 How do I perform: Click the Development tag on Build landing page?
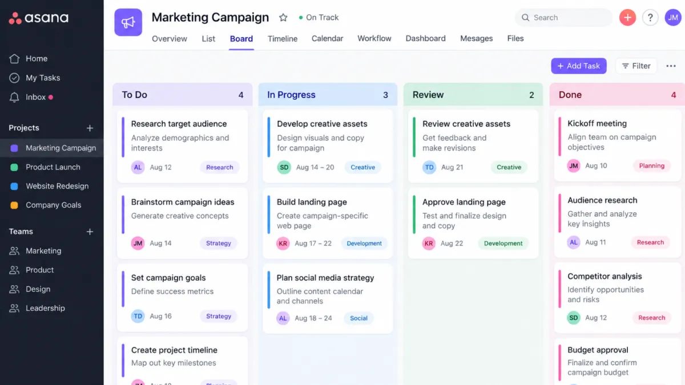(364, 244)
